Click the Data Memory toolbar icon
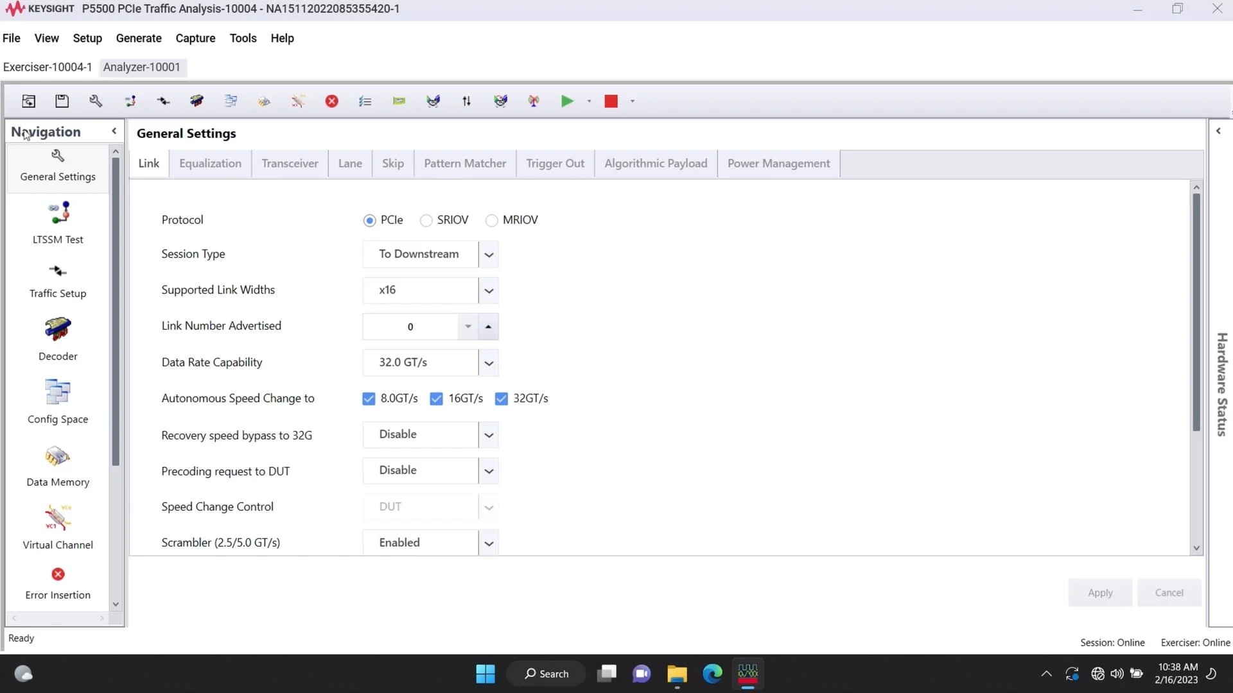1233x693 pixels. pyautogui.click(x=264, y=101)
